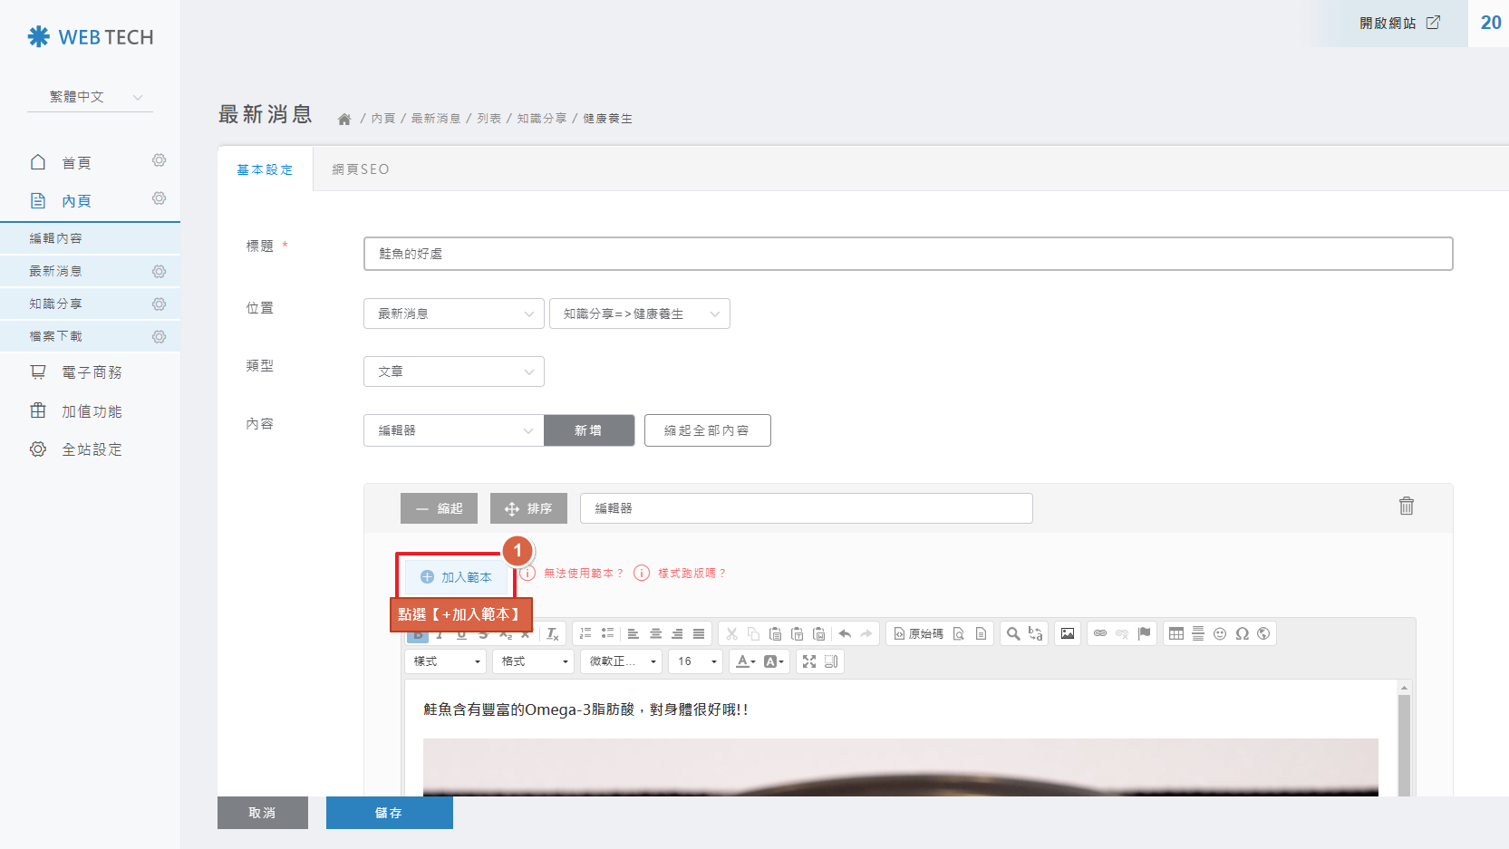Screen dimensions: 1509x849
Task: Click the 加入範本 add template button
Action: click(456, 577)
